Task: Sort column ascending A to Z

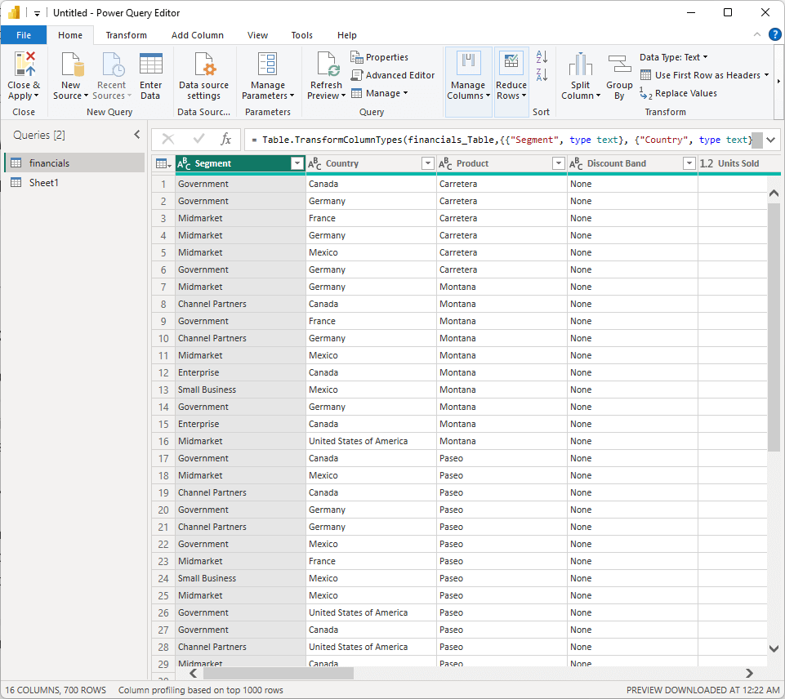Action: point(542,57)
